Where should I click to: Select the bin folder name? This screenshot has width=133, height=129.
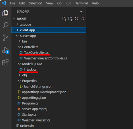24,41
